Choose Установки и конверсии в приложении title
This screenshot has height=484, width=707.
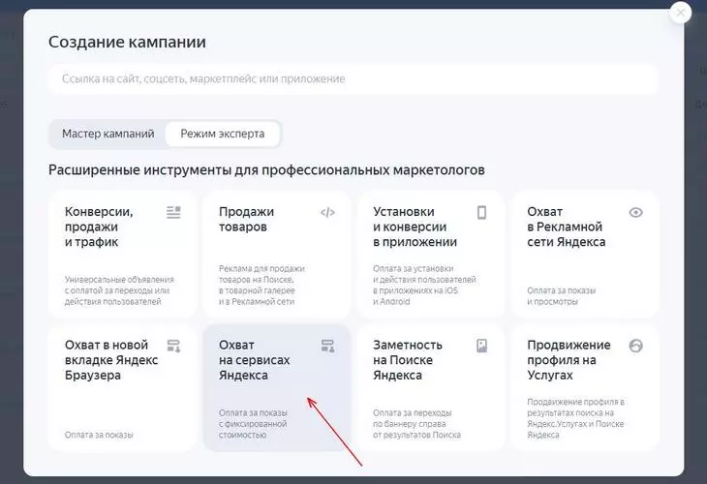(415, 227)
